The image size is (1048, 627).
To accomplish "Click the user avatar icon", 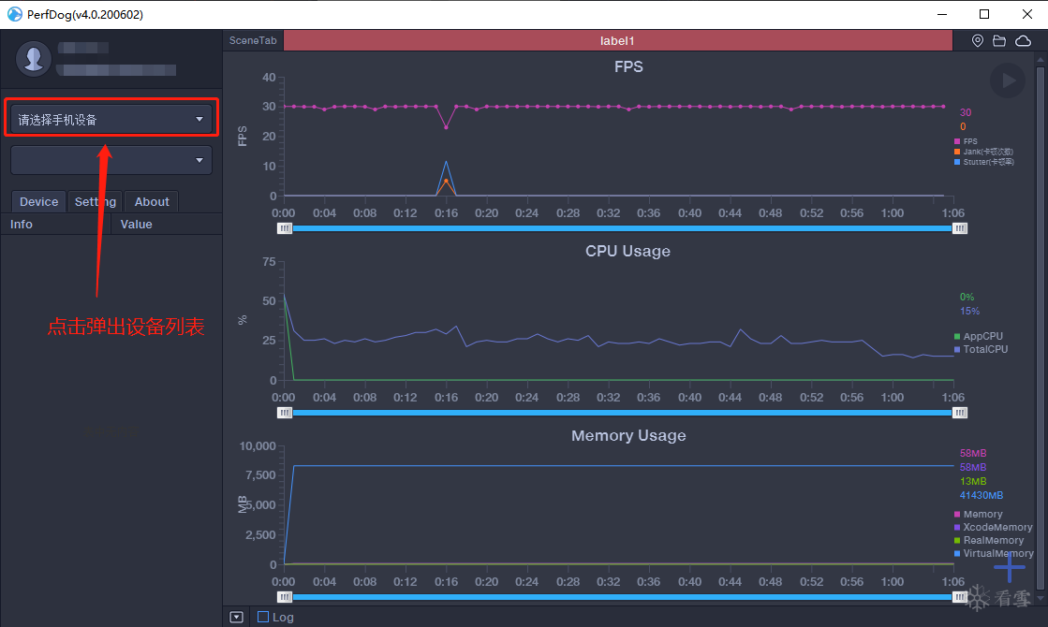I will (x=34, y=59).
